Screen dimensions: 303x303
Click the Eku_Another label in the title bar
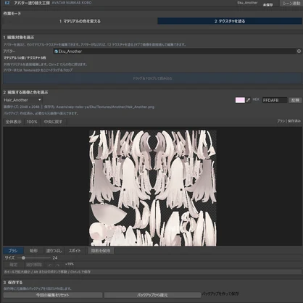pos(247,3)
